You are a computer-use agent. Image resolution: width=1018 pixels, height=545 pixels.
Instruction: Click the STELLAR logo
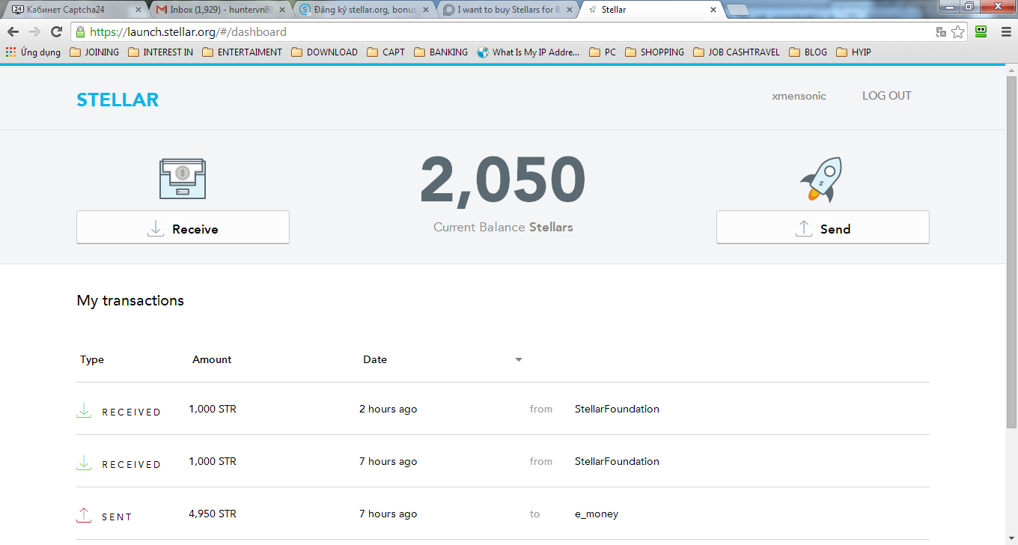[x=118, y=100]
